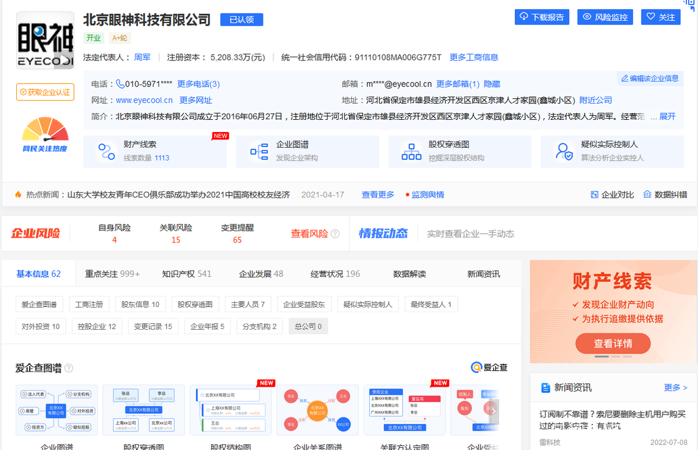
Task: Select the 主要人员 7 section chip
Action: (248, 304)
